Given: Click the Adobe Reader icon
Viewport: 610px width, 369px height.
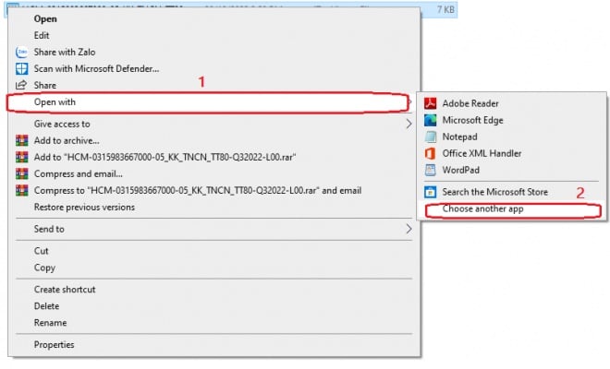Looking at the screenshot, I should pos(431,103).
